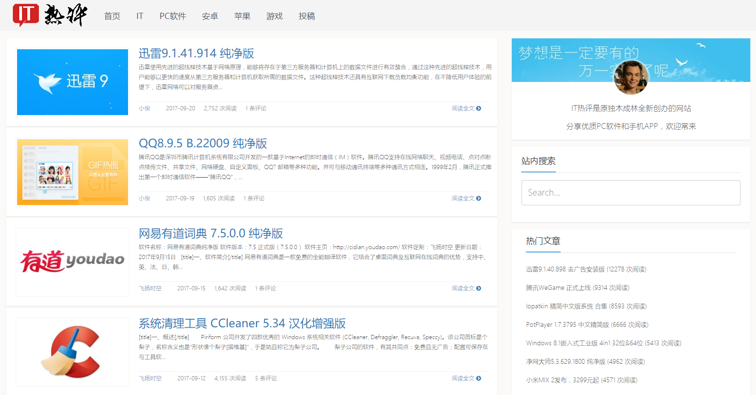Image resolution: width=756 pixels, height=395 pixels.
Task: Go to the 安卓 section
Action: (x=210, y=16)
